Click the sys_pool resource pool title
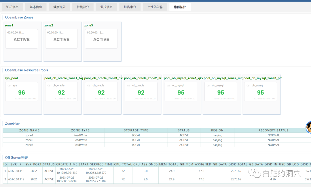This screenshot has width=311, height=187. pos(11,78)
